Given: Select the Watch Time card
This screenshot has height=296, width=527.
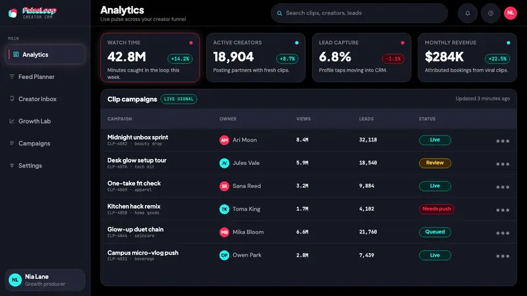Looking at the screenshot, I should (x=150, y=57).
